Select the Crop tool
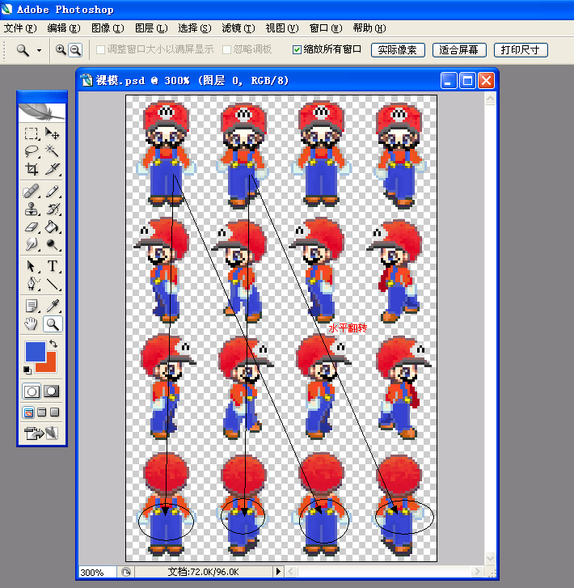 32,169
